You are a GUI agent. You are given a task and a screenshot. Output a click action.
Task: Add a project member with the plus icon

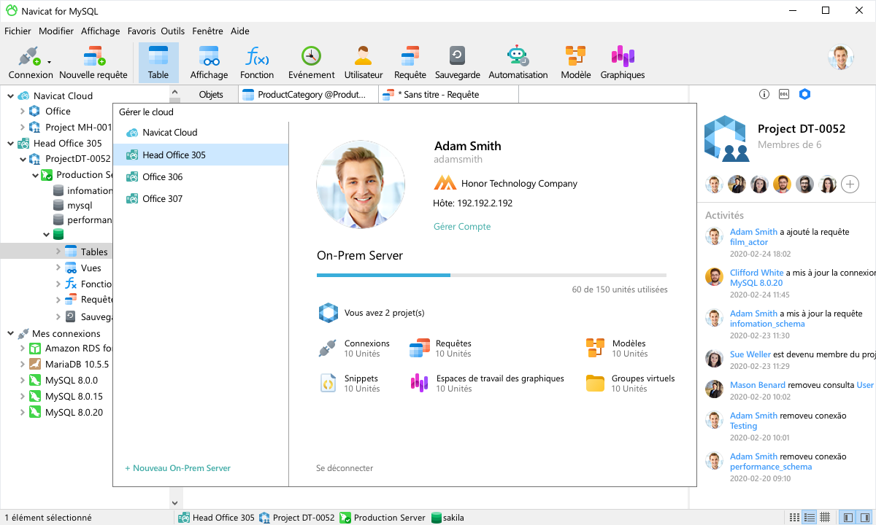(850, 184)
